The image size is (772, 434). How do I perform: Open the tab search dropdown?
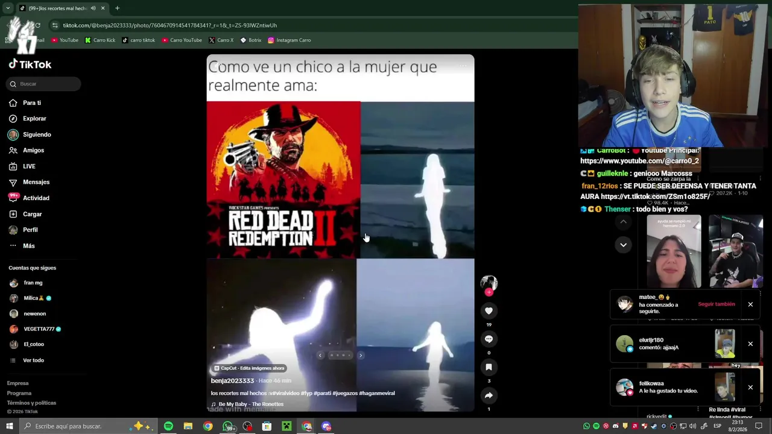pyautogui.click(x=8, y=8)
